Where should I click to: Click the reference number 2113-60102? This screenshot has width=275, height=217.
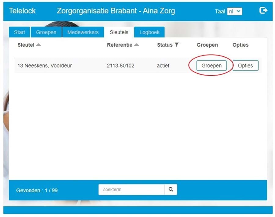pyautogui.click(x=120, y=66)
